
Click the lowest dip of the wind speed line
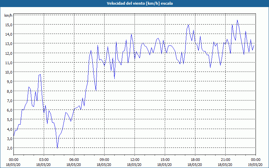click(x=57, y=148)
